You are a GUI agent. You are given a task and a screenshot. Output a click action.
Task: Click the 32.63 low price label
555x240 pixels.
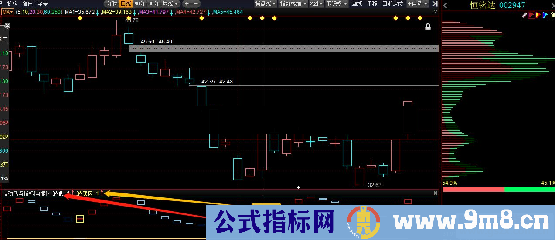[375, 185]
